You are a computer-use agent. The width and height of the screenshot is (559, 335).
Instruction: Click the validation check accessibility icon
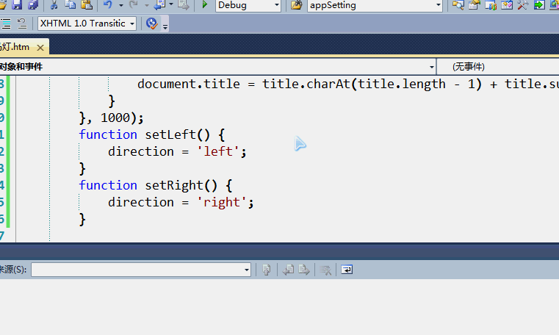click(x=152, y=24)
